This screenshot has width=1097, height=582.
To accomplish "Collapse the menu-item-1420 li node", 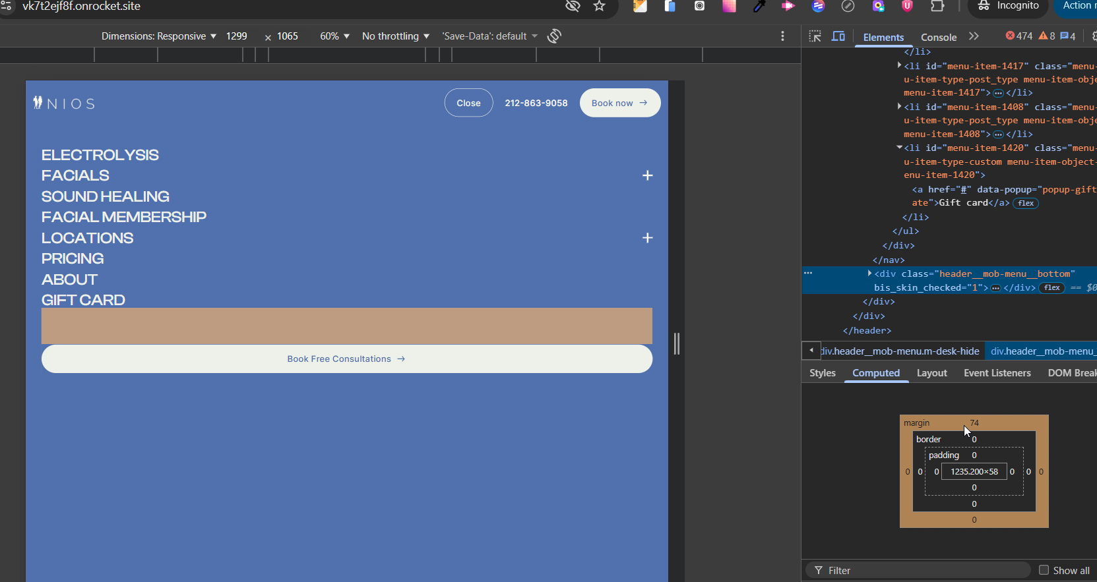I will click(x=899, y=148).
